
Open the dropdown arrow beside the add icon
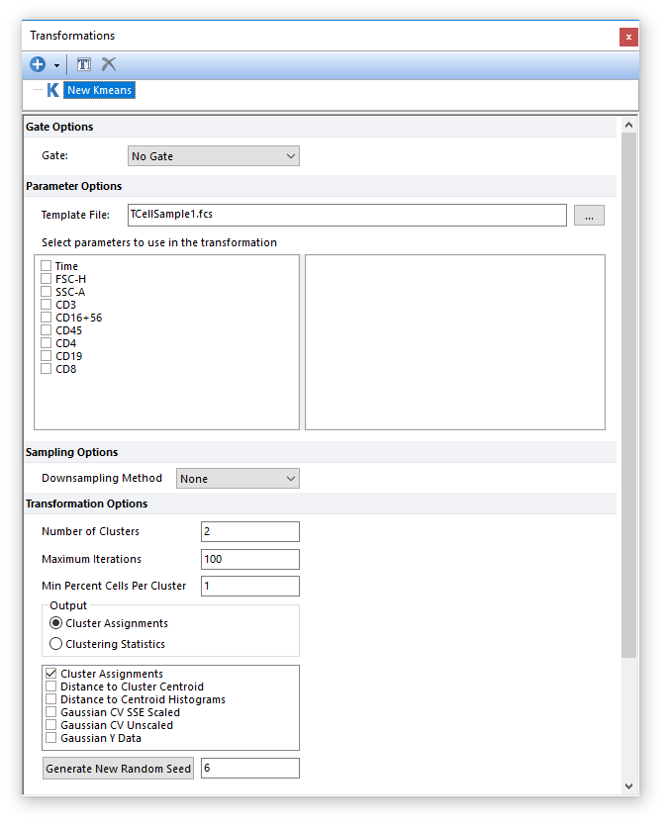(56, 66)
